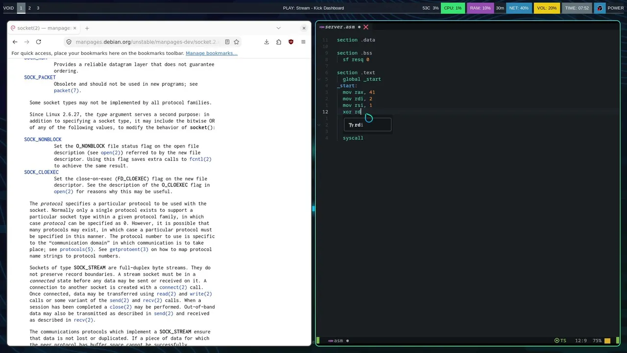Viewport: 627px width, 353px height.
Task: Open a new browser tab
Action: 87,28
